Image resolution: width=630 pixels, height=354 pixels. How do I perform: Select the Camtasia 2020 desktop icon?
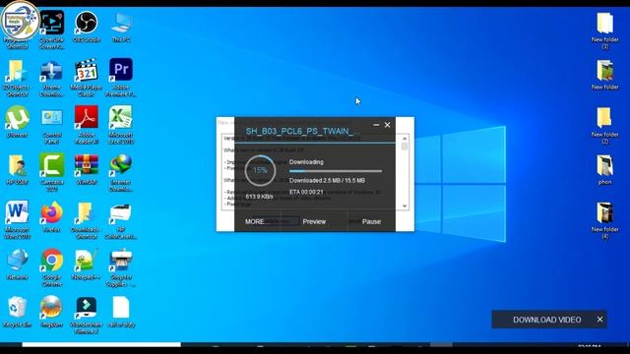pos(51,172)
